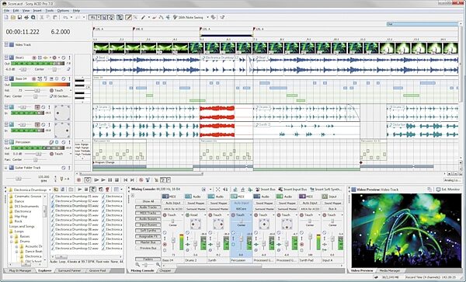Viewport: 466px width, 282px height.
Task: Open the Options menu
Action: pos(63,11)
